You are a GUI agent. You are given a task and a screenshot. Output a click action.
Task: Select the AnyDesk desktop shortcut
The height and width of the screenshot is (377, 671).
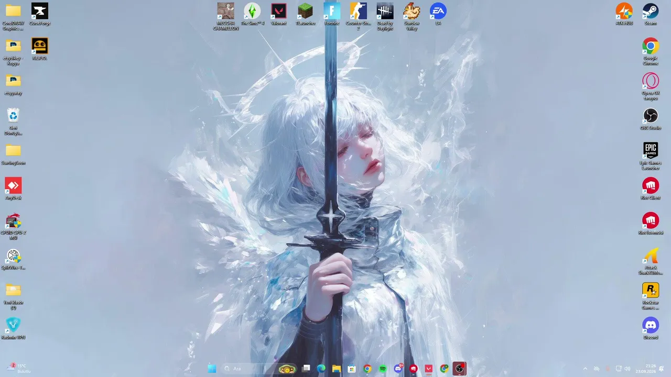coord(13,189)
